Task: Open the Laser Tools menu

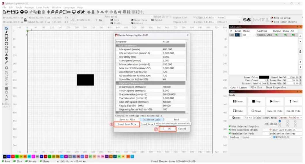Action: point(43,7)
